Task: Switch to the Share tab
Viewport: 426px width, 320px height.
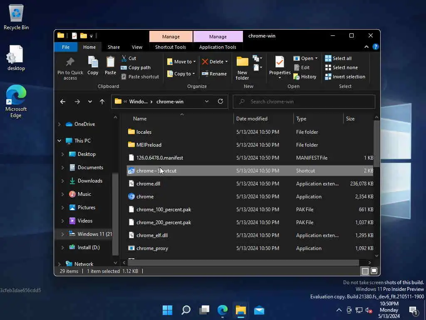Action: (x=114, y=47)
